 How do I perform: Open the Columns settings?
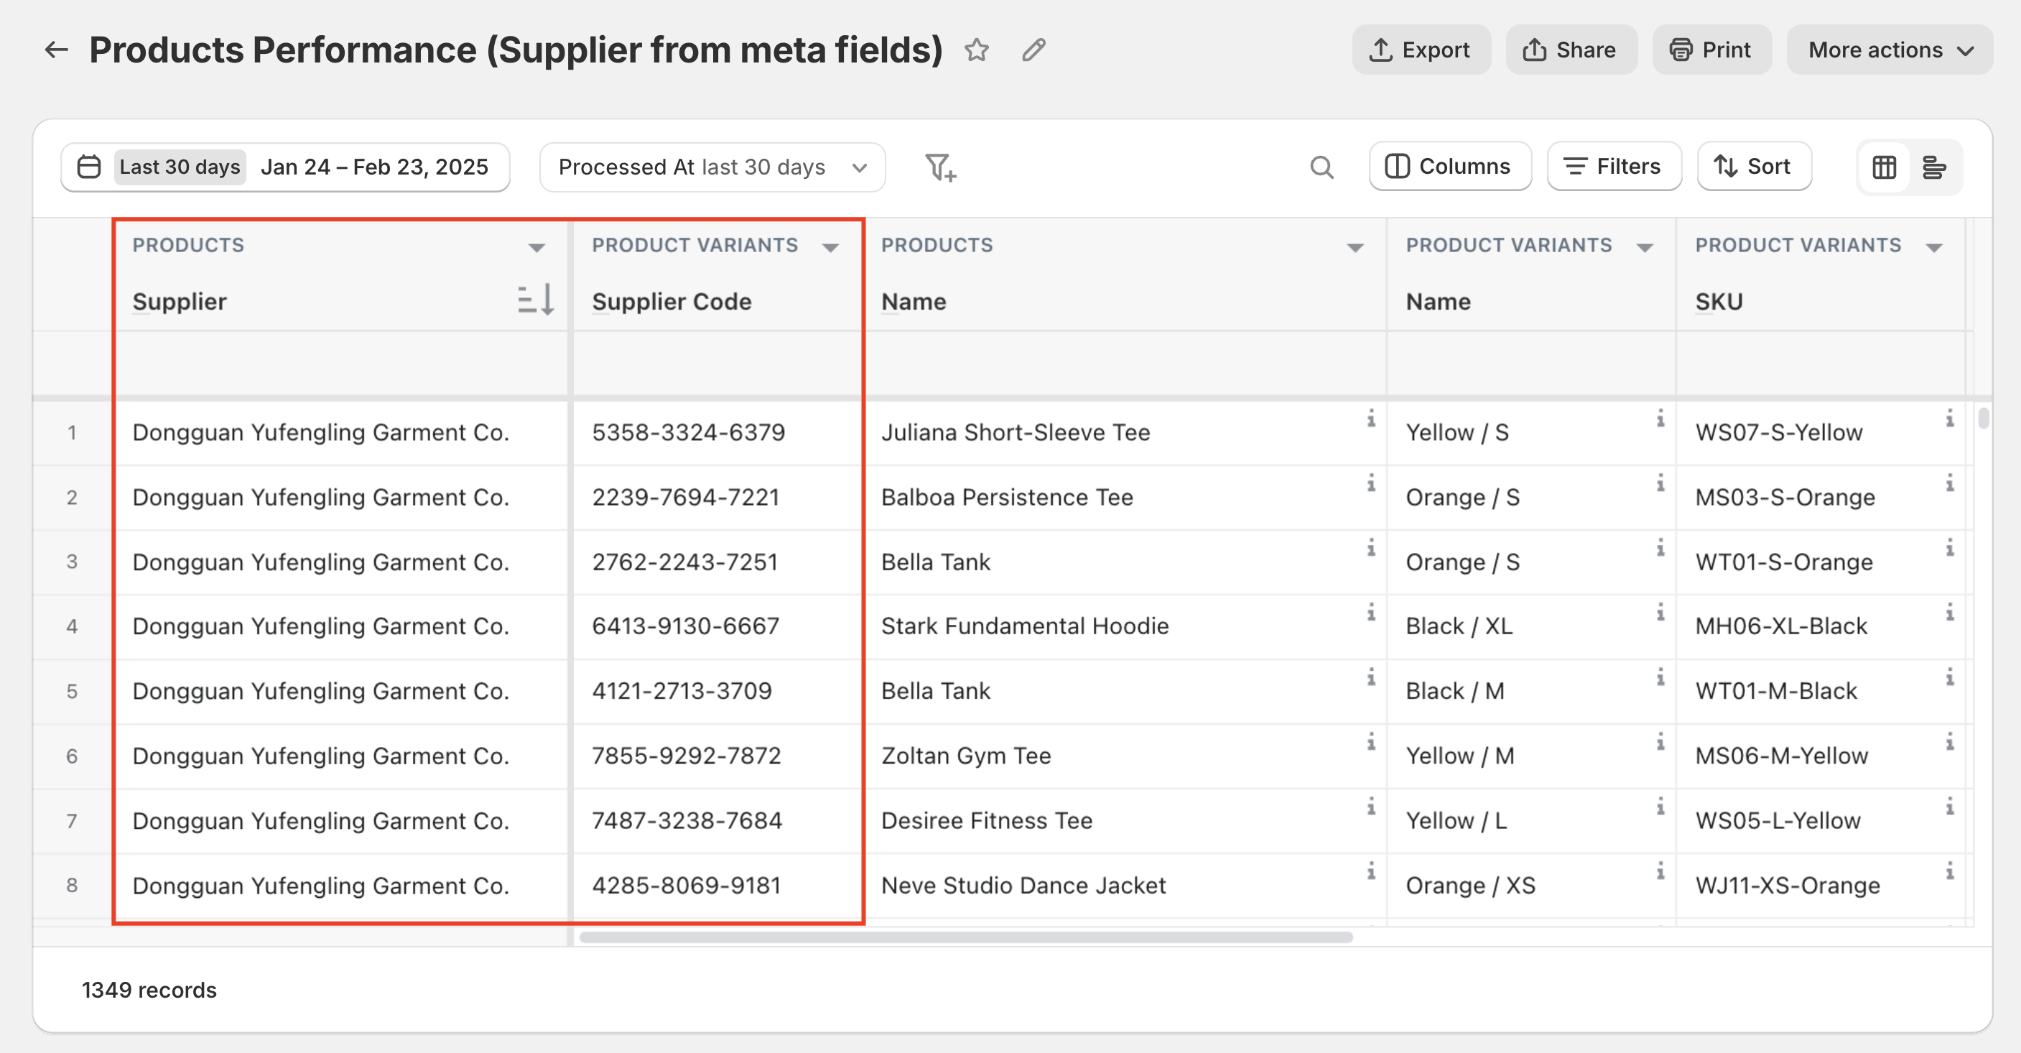[1449, 167]
